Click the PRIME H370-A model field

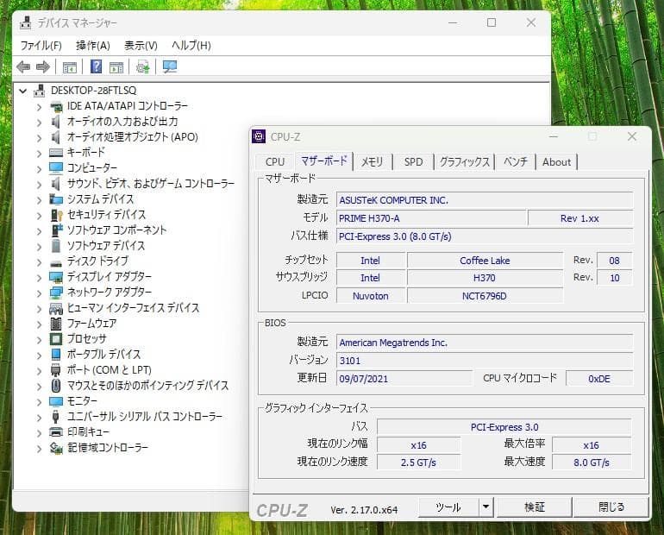[431, 218]
